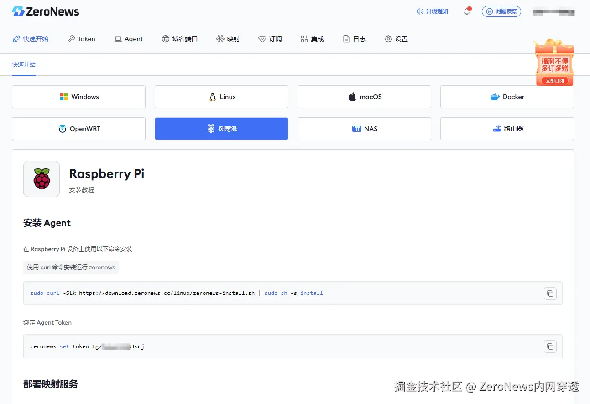Open the 映射 mapping menu
This screenshot has width=590, height=404.
point(228,39)
